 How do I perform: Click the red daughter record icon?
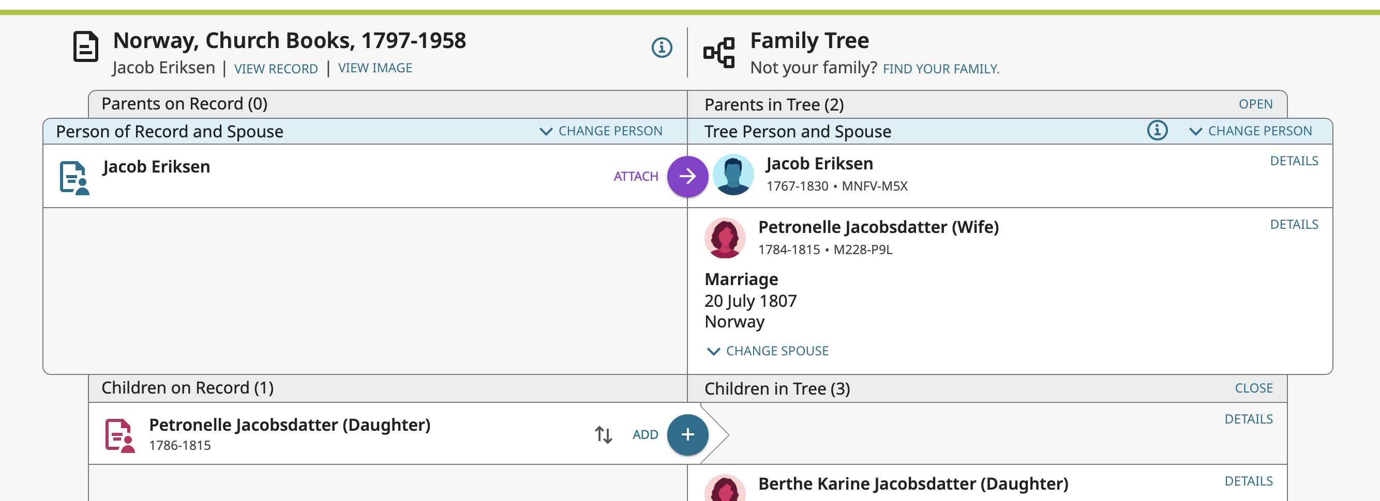[119, 435]
